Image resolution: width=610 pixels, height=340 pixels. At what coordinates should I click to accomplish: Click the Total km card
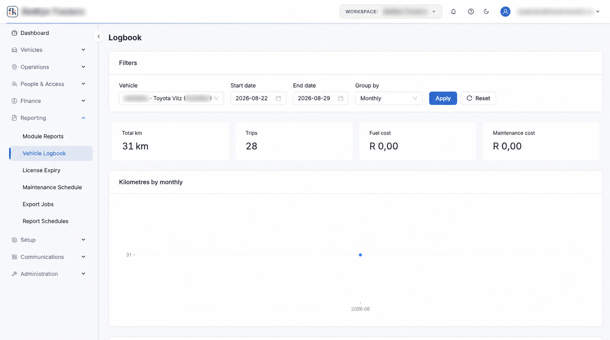(x=170, y=141)
